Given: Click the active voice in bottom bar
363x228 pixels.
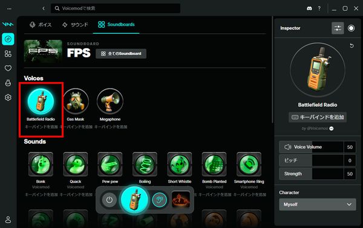Looking at the screenshot, I should coord(134,200).
